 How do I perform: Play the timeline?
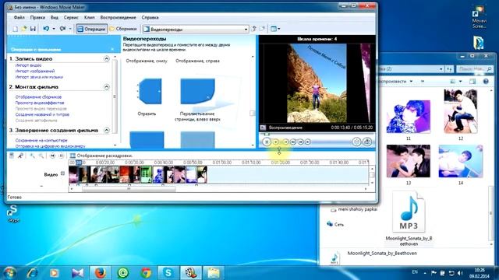pos(61,156)
